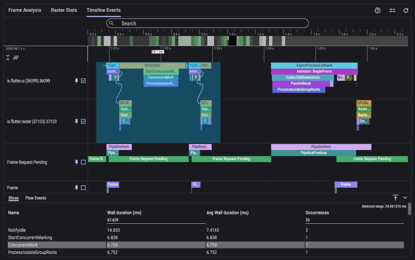Open the timeline settings checklist icon
Screen dimensions: 415x260
[392, 10]
